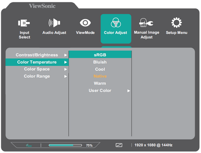Open the Input Select tab label

click(x=25, y=35)
